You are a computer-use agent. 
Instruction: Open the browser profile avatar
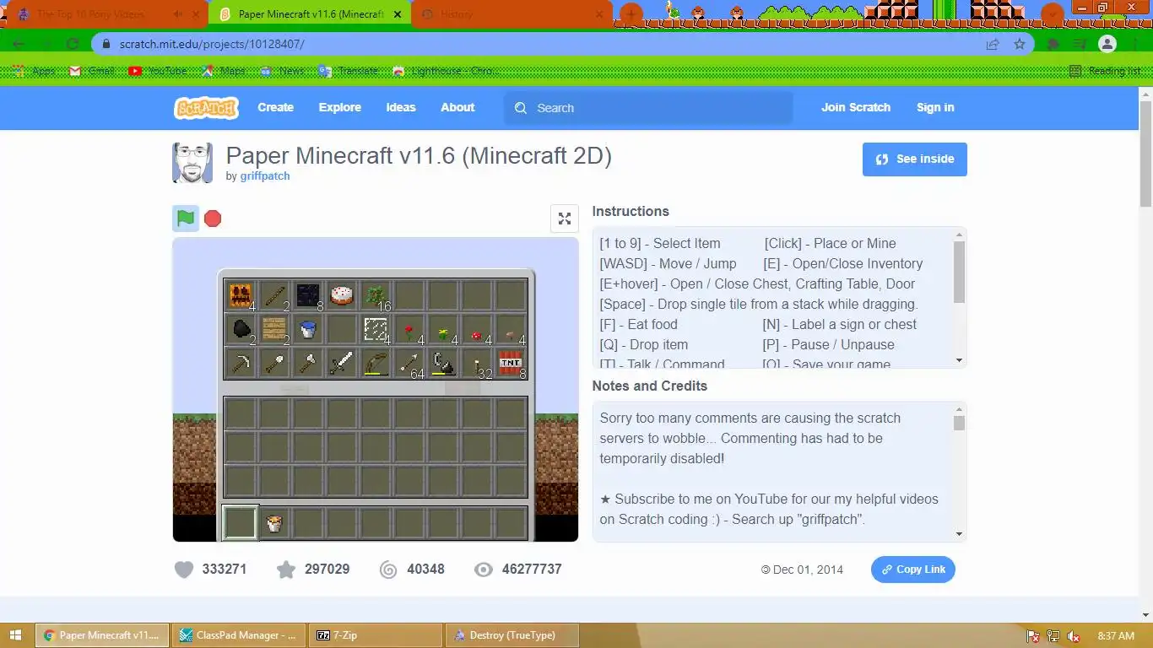coord(1107,44)
